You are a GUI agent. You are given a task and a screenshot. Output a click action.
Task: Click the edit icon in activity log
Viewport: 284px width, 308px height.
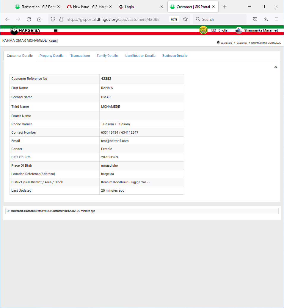(8, 211)
